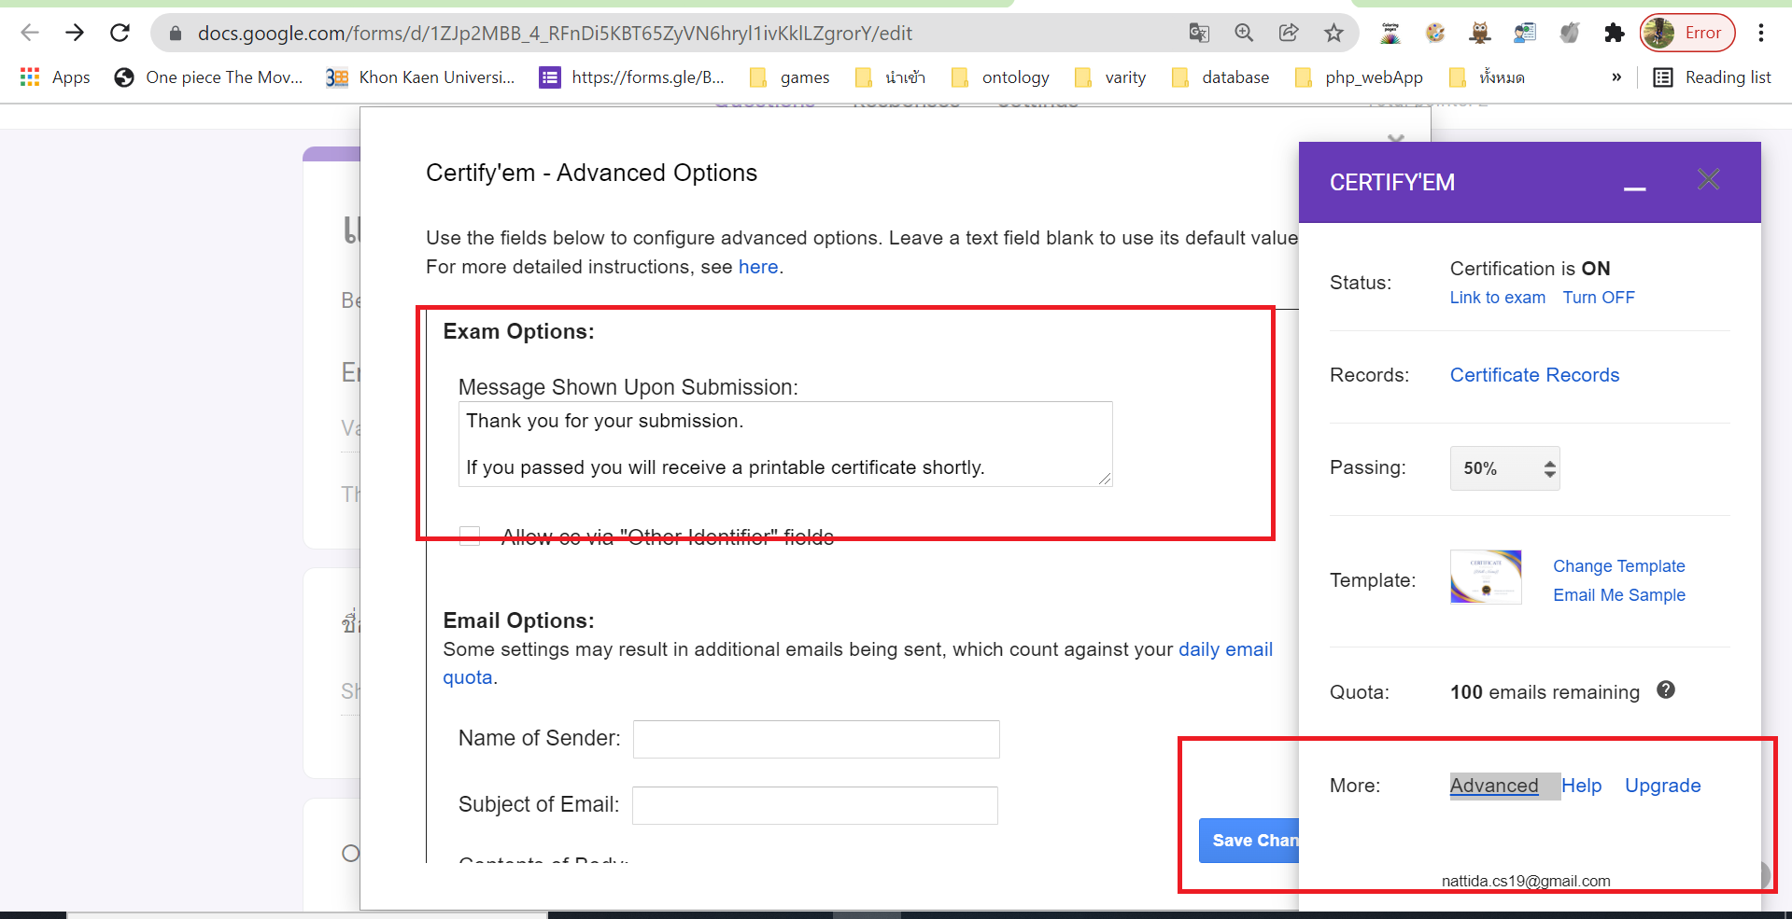
Task: Open the database bookmark folder
Action: pos(1221,77)
